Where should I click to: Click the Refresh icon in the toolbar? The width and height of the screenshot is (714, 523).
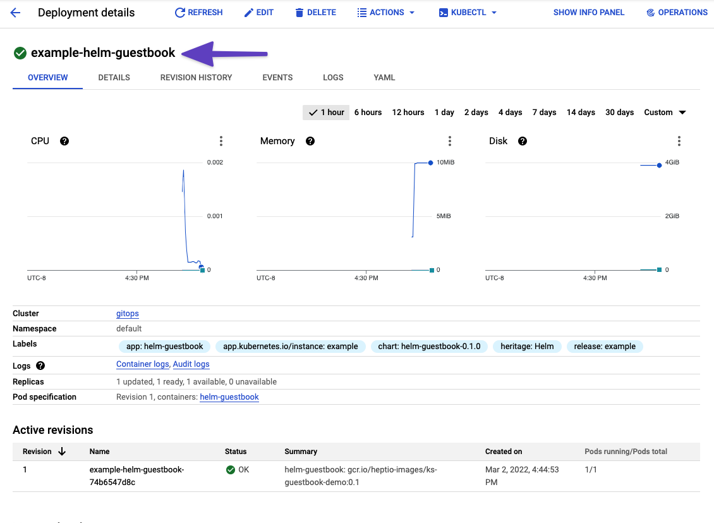pos(179,12)
